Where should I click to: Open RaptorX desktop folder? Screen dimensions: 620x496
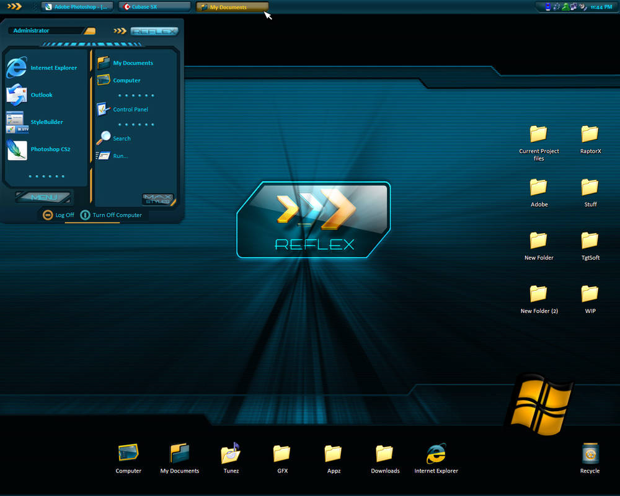click(590, 139)
